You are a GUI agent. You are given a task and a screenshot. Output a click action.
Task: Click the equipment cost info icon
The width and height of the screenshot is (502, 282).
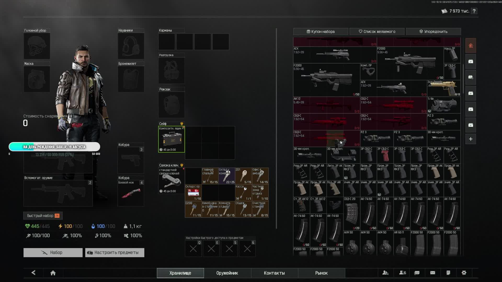pos(71,116)
